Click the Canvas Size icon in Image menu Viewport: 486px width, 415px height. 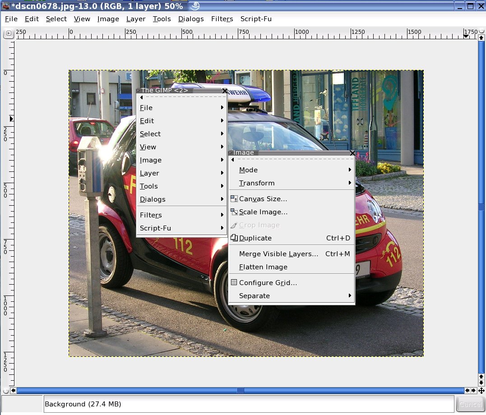[234, 199]
